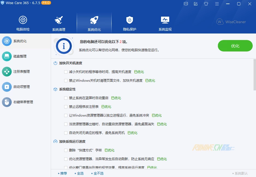Select 磁盘整理 in the left sidebar
The height and width of the screenshot is (177, 256).
20,56
